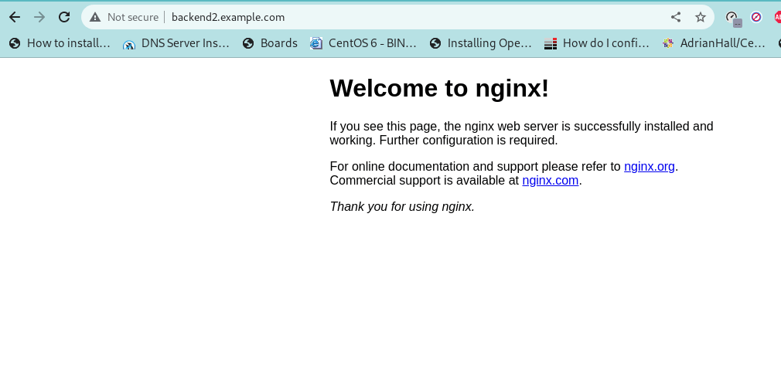781x390 pixels.
Task: Click the Not secure warning icon
Action: 95,18
